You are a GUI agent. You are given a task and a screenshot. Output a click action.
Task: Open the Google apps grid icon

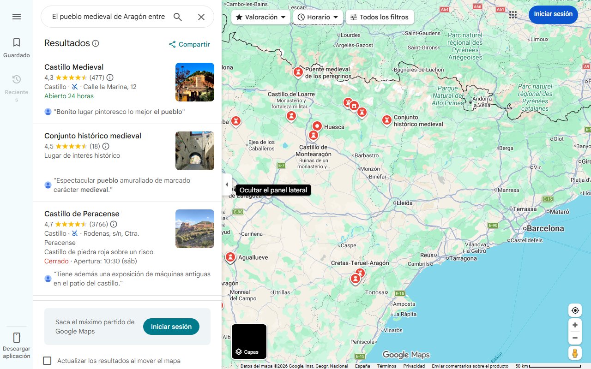[x=513, y=14]
